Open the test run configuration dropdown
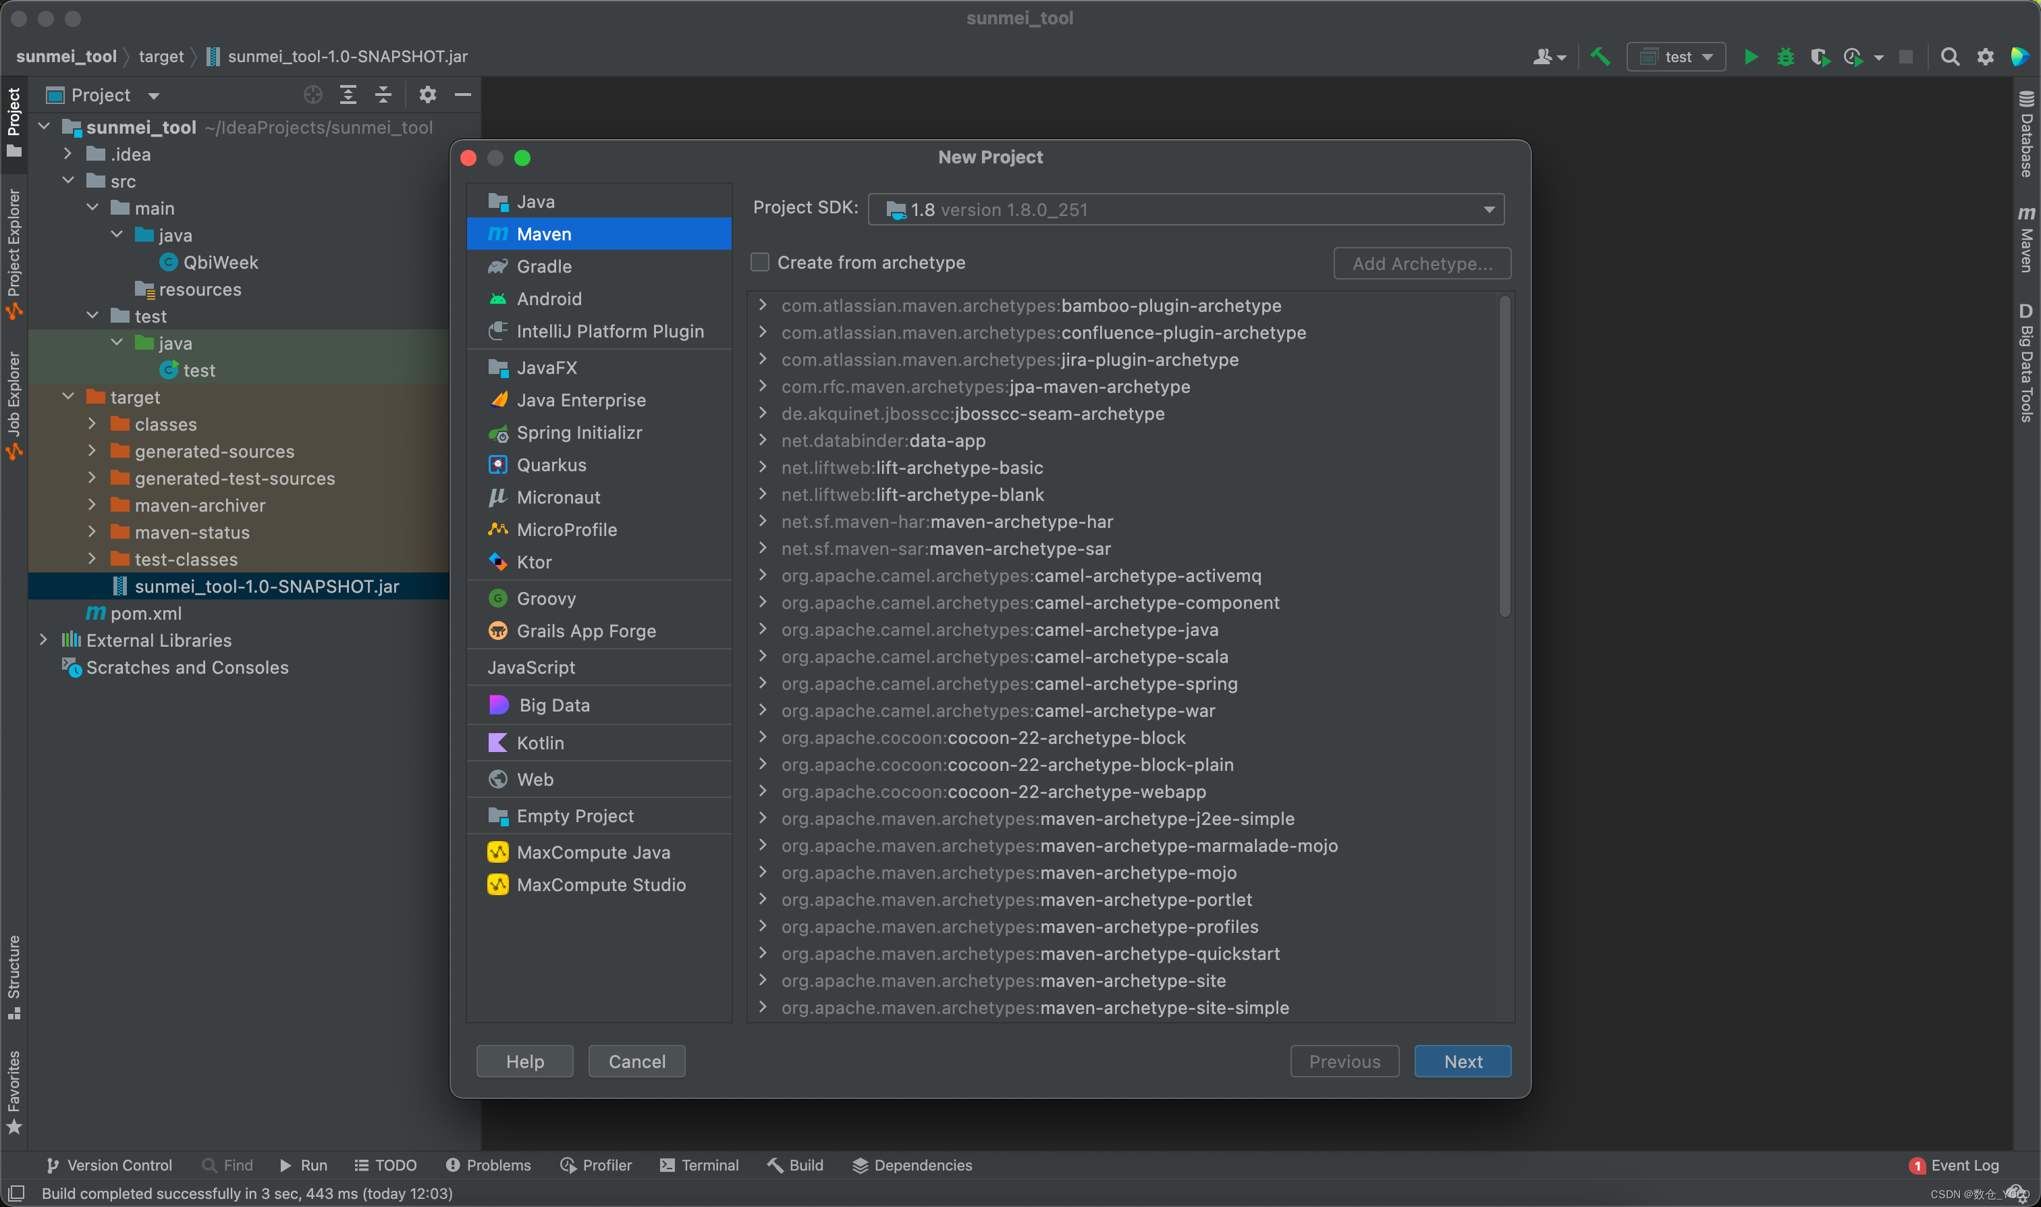The width and height of the screenshot is (2041, 1207). pos(1676,57)
